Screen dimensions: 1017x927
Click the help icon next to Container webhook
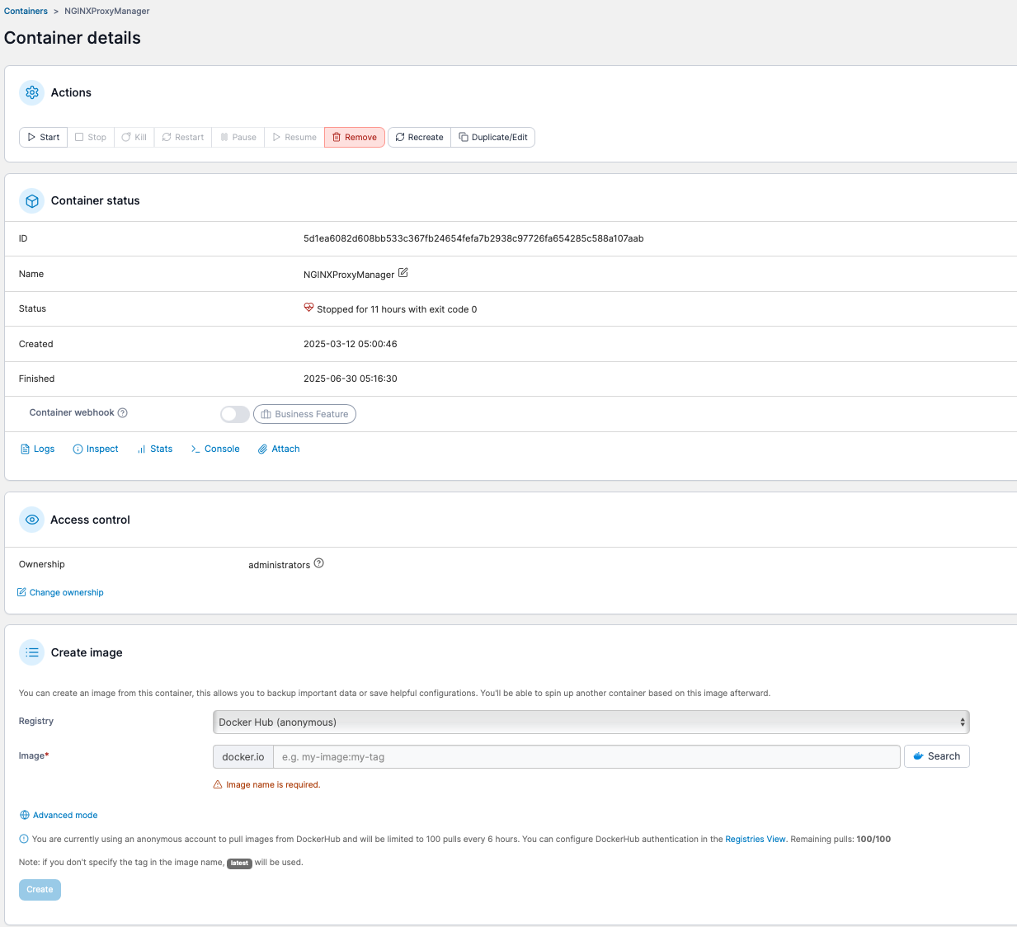[123, 412]
